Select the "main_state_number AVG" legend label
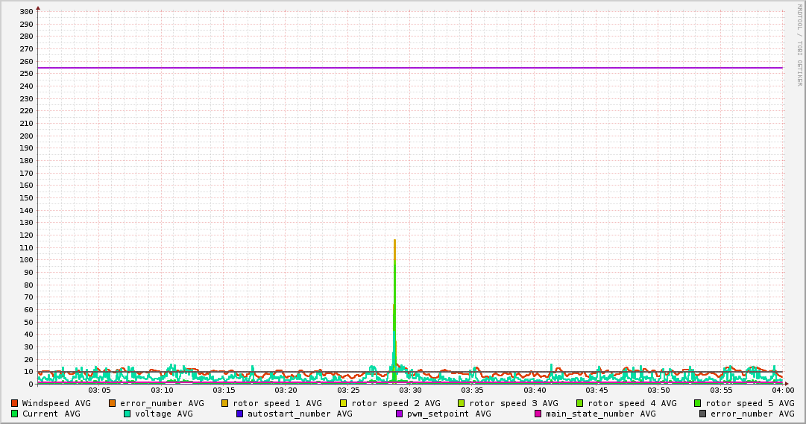The image size is (806, 424). [600, 414]
